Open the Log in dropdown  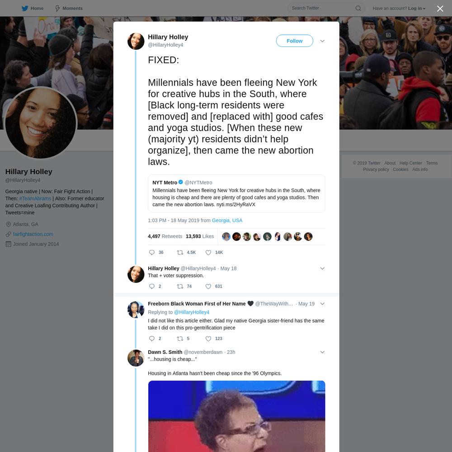(x=417, y=8)
